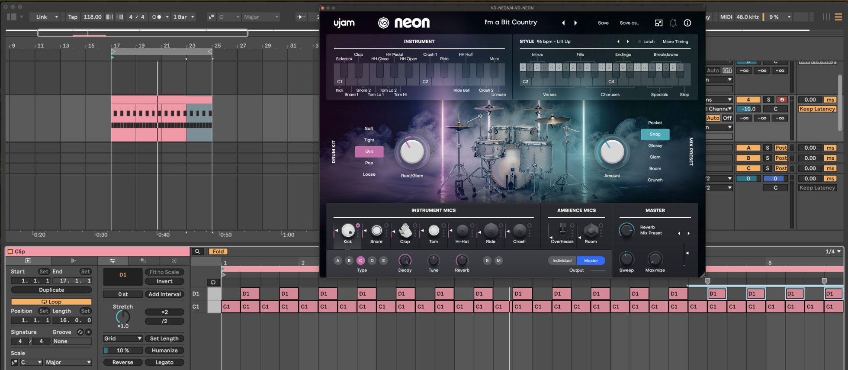Screen dimensions: 848x370
Task: Select the Glossy mix preset
Action: [655, 146]
